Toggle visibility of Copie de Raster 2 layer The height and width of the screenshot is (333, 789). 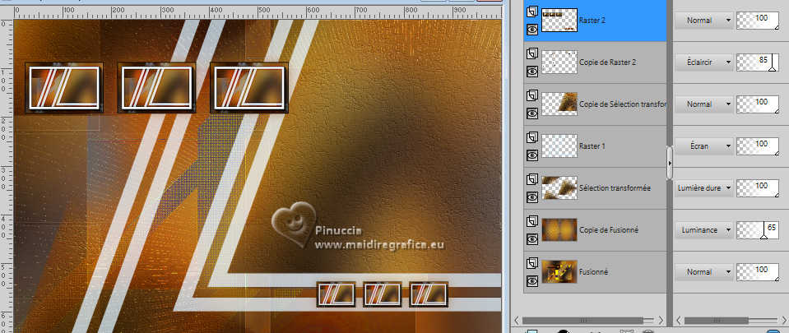531,72
